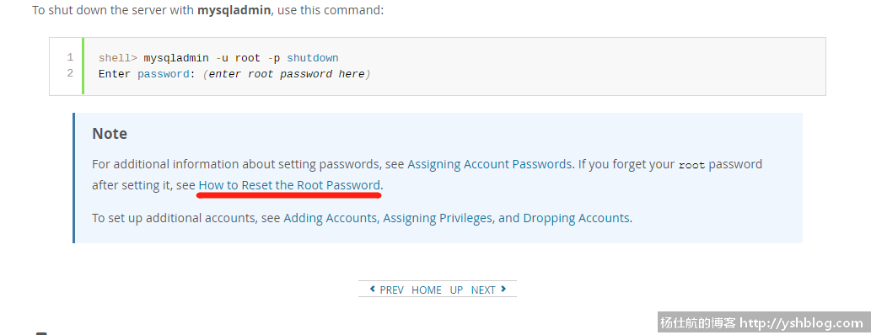Screen dimensions: 871x335
Task: Open the Assigning Account Passwords link
Action: tap(489, 164)
